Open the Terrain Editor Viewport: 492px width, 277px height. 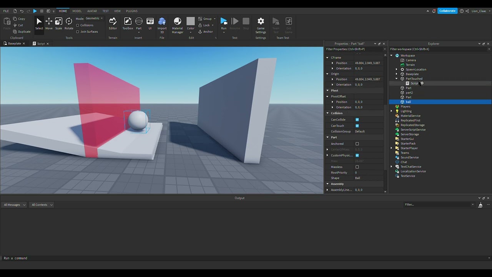(113, 23)
